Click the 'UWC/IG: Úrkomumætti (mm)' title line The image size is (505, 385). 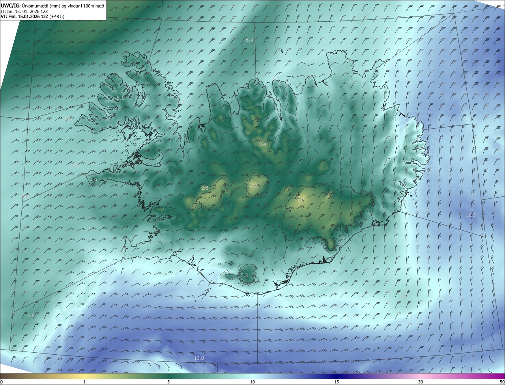pyautogui.click(x=52, y=6)
